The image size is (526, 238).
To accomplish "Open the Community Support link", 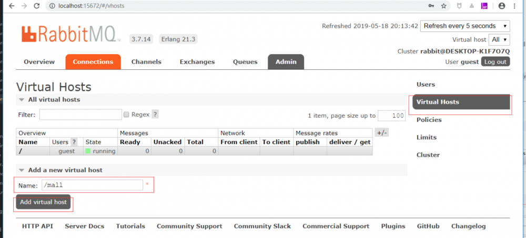I will click(x=189, y=226).
